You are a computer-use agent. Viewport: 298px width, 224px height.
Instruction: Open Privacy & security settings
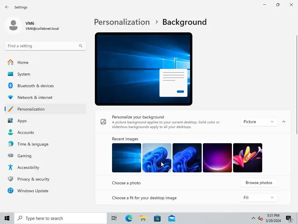[45, 179]
